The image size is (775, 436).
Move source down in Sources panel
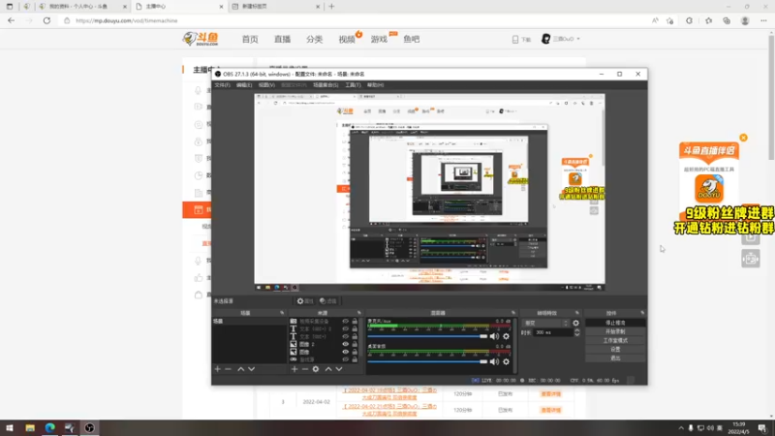[339, 369]
